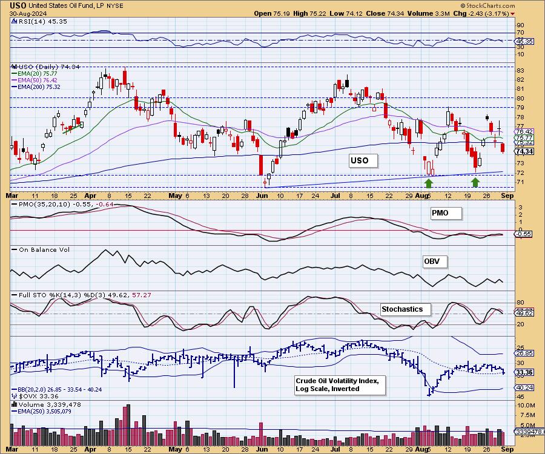Select the Open 75.19 value
545x454 pixels.
272,13
